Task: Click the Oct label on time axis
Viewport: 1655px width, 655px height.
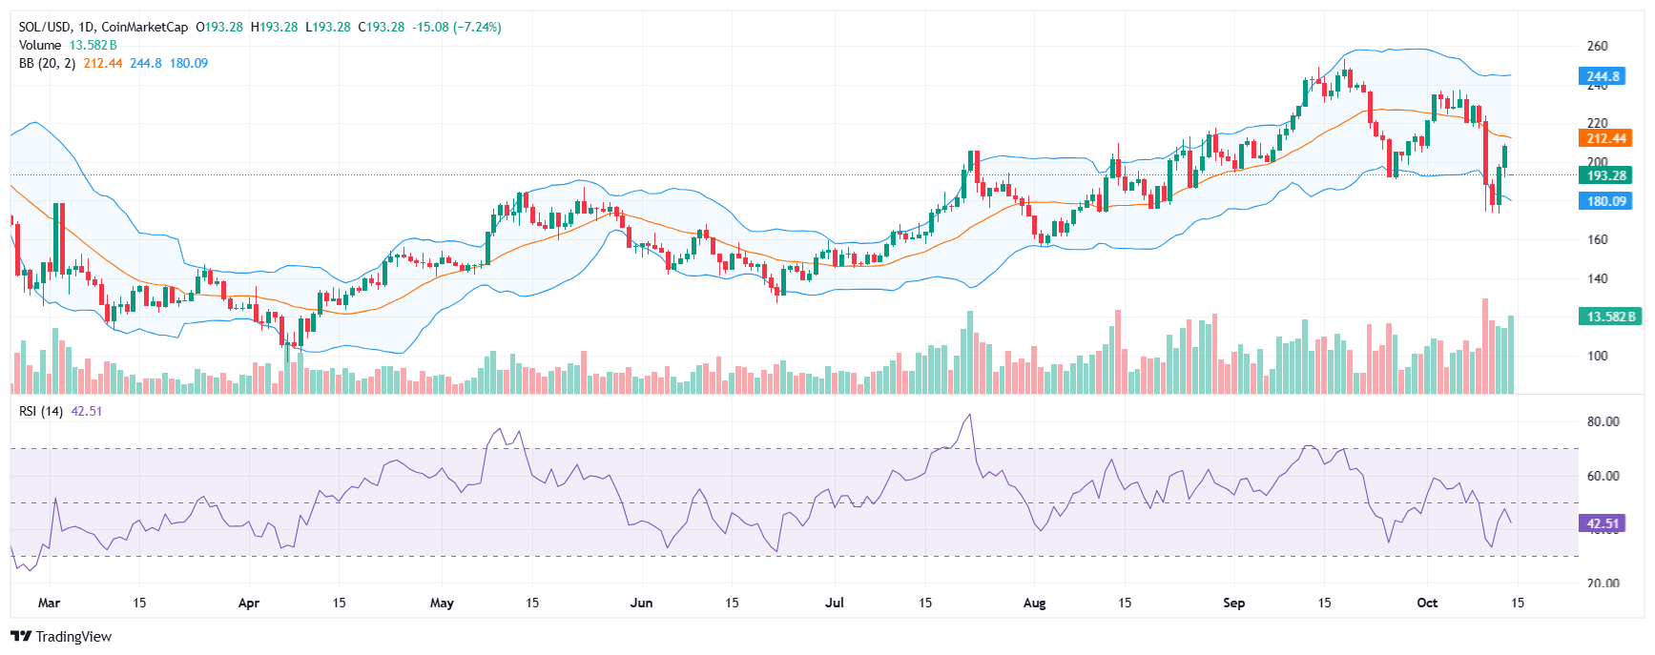Action: 1427,603
